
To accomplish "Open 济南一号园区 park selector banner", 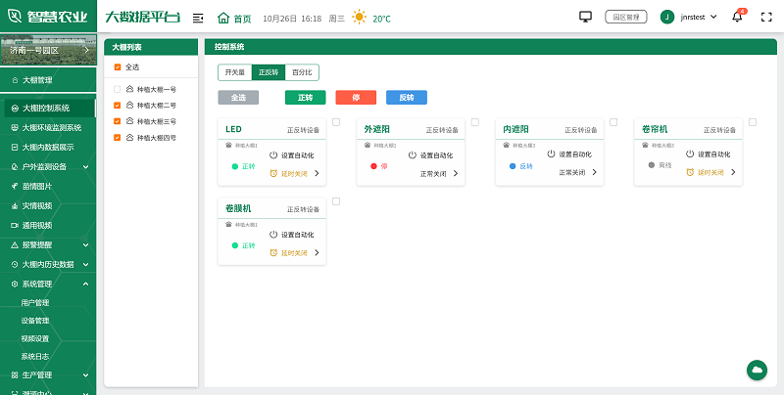I will [x=47, y=50].
